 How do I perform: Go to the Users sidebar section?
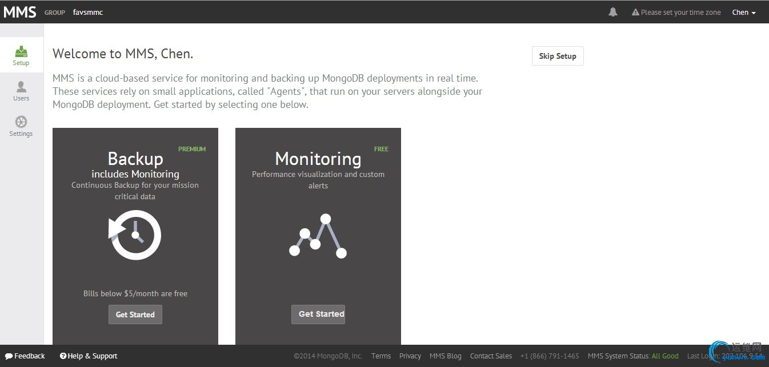21,91
